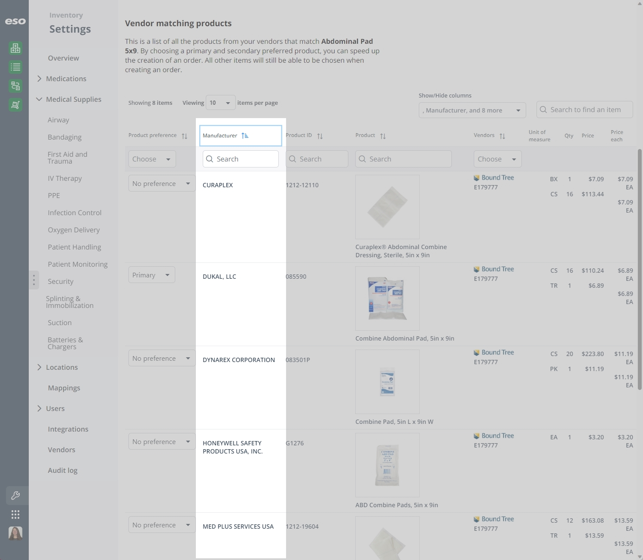Click the table vertical scrollbar

point(640,269)
